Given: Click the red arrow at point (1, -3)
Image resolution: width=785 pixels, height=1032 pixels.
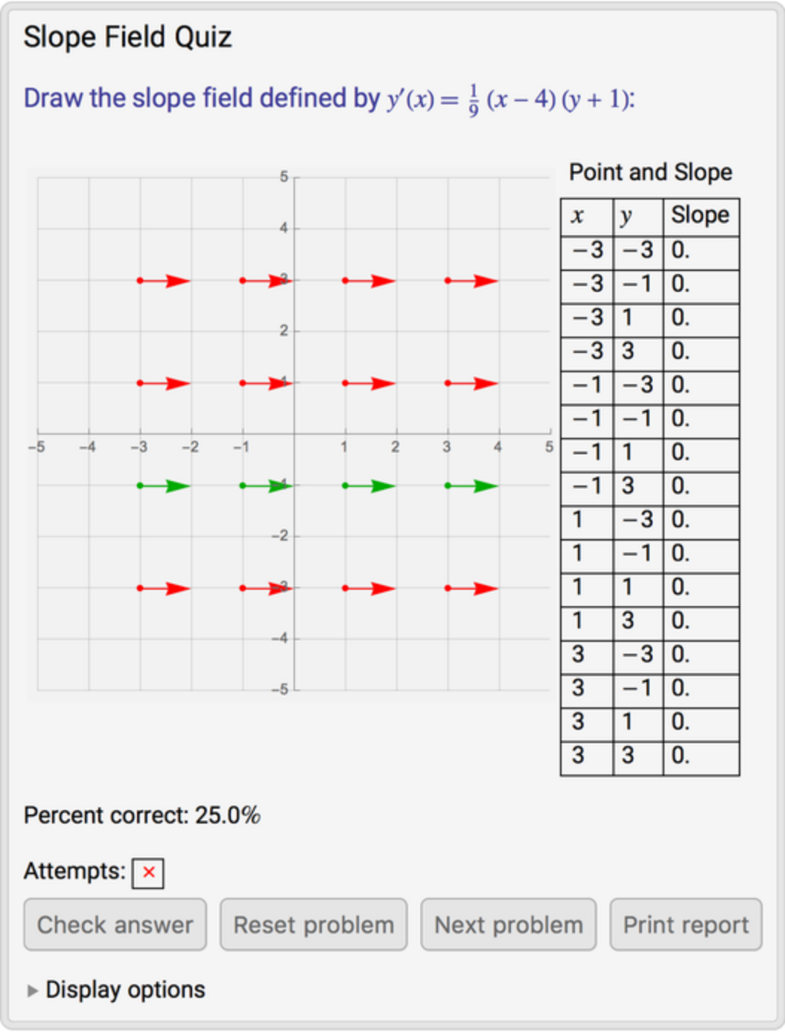Looking at the screenshot, I should (x=369, y=588).
